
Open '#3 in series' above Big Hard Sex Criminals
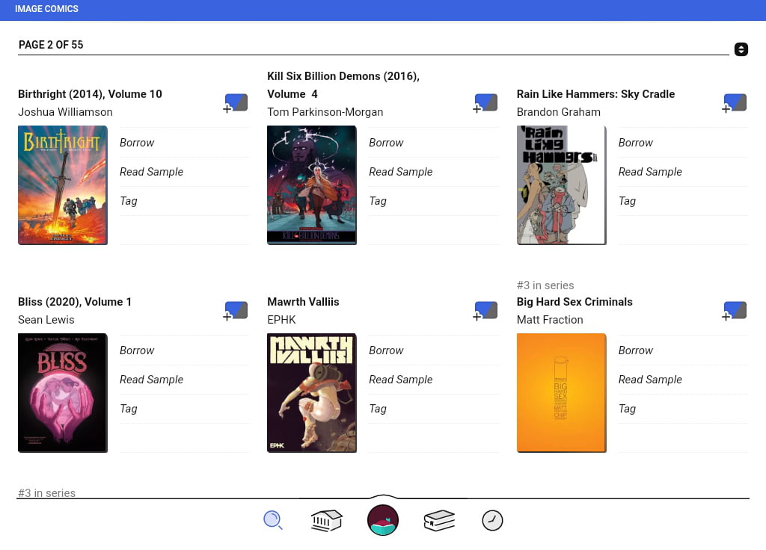pos(545,285)
